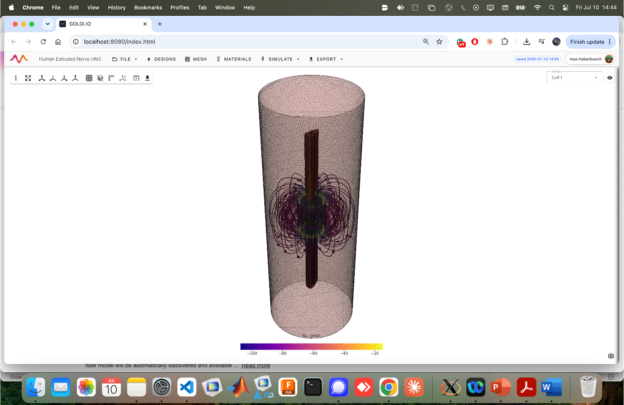Open a new tab with the plus button

(160, 24)
